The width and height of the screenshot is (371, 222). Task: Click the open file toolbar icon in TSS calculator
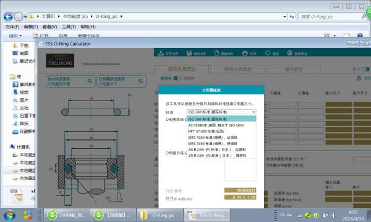click(x=161, y=53)
